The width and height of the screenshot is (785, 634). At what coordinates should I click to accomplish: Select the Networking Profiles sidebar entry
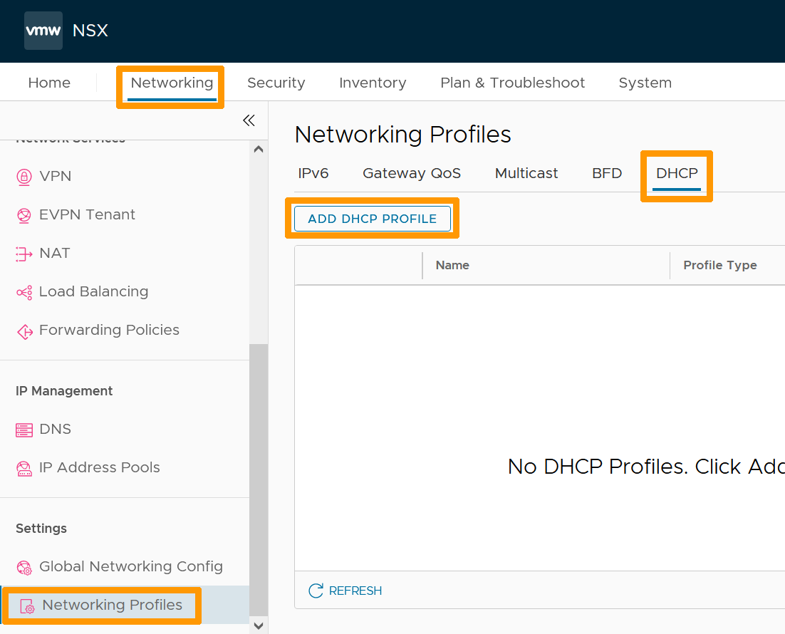[113, 604]
